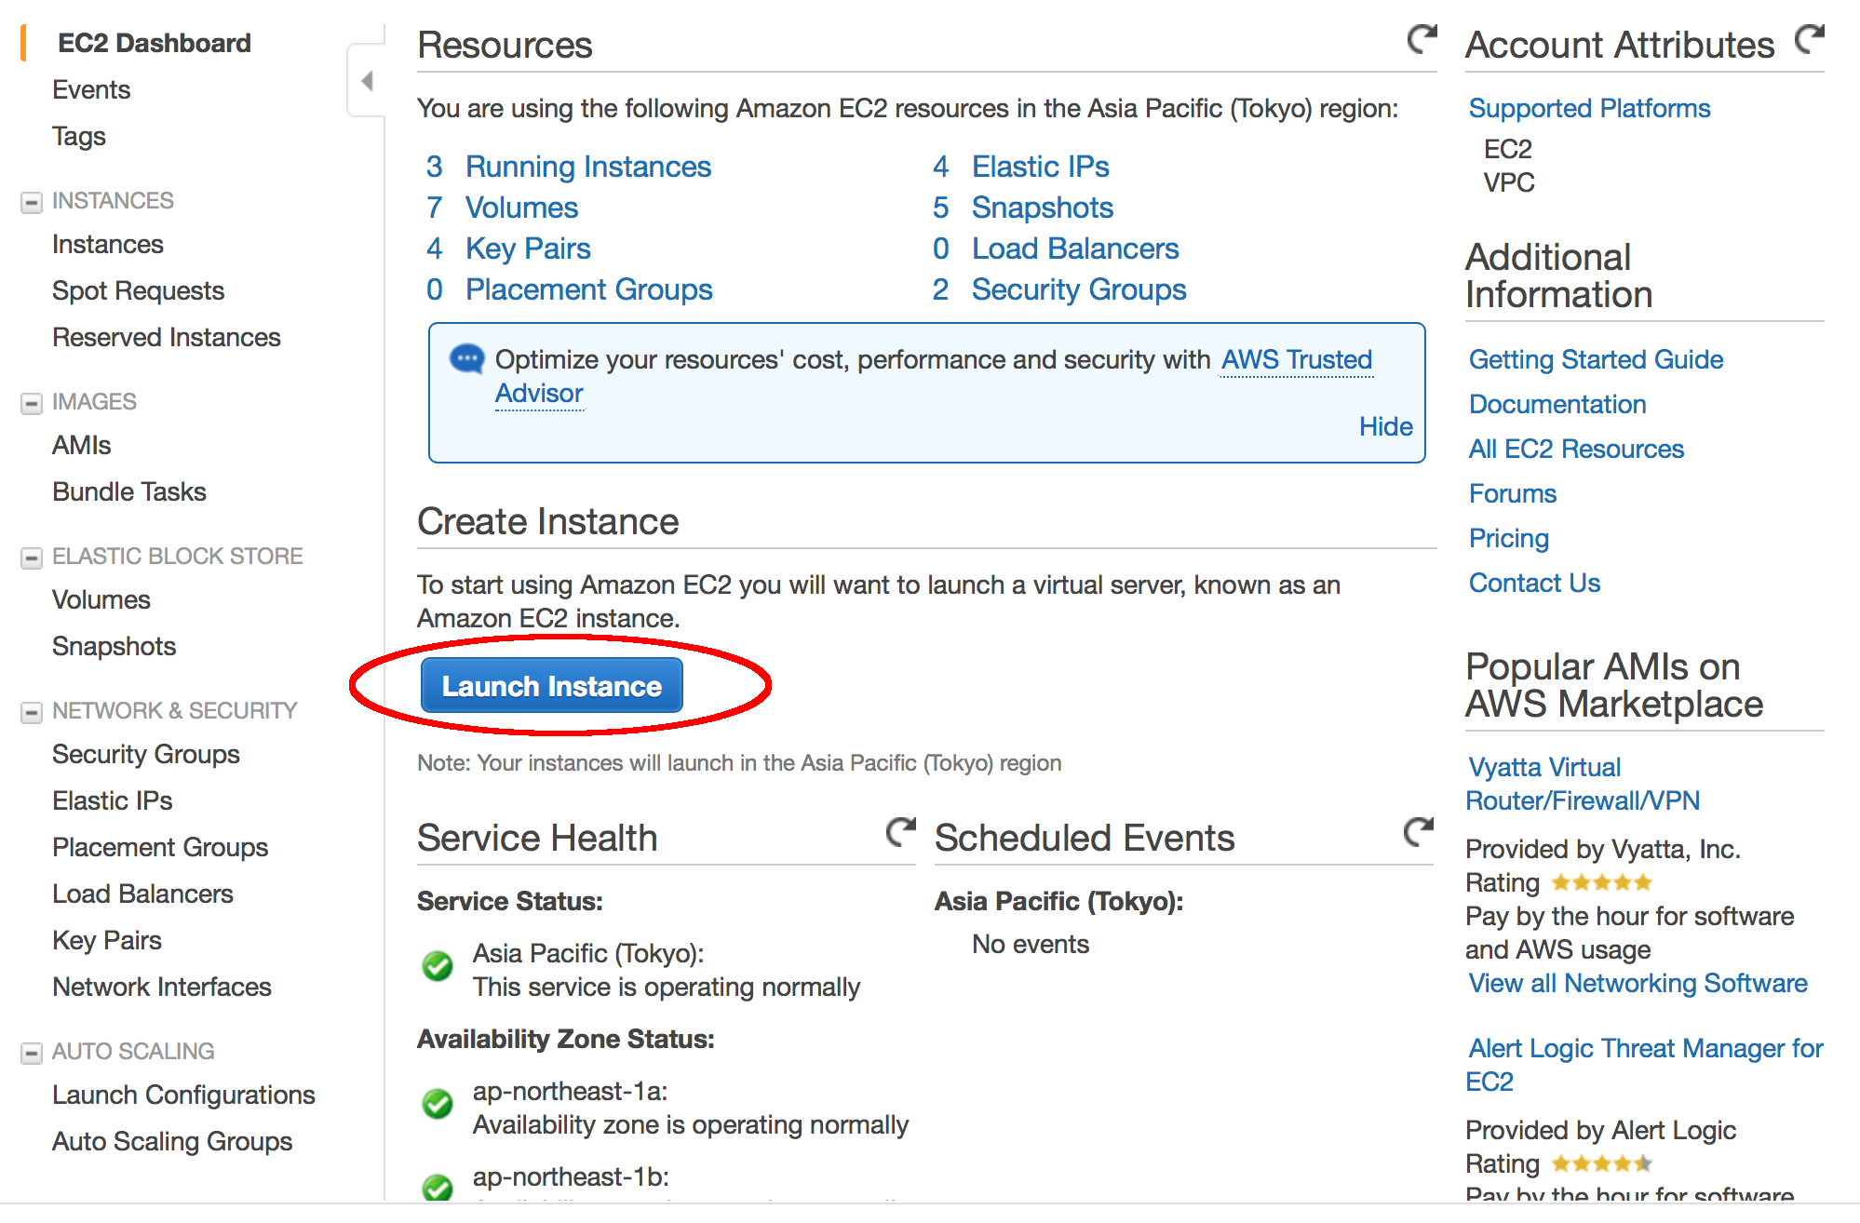Open Vyatta Virtual Router/Firewall/VPN listing

[1583, 784]
